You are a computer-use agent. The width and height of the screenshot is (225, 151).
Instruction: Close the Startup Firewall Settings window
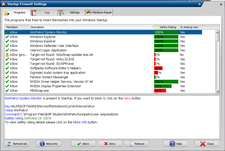[x=221, y=4]
